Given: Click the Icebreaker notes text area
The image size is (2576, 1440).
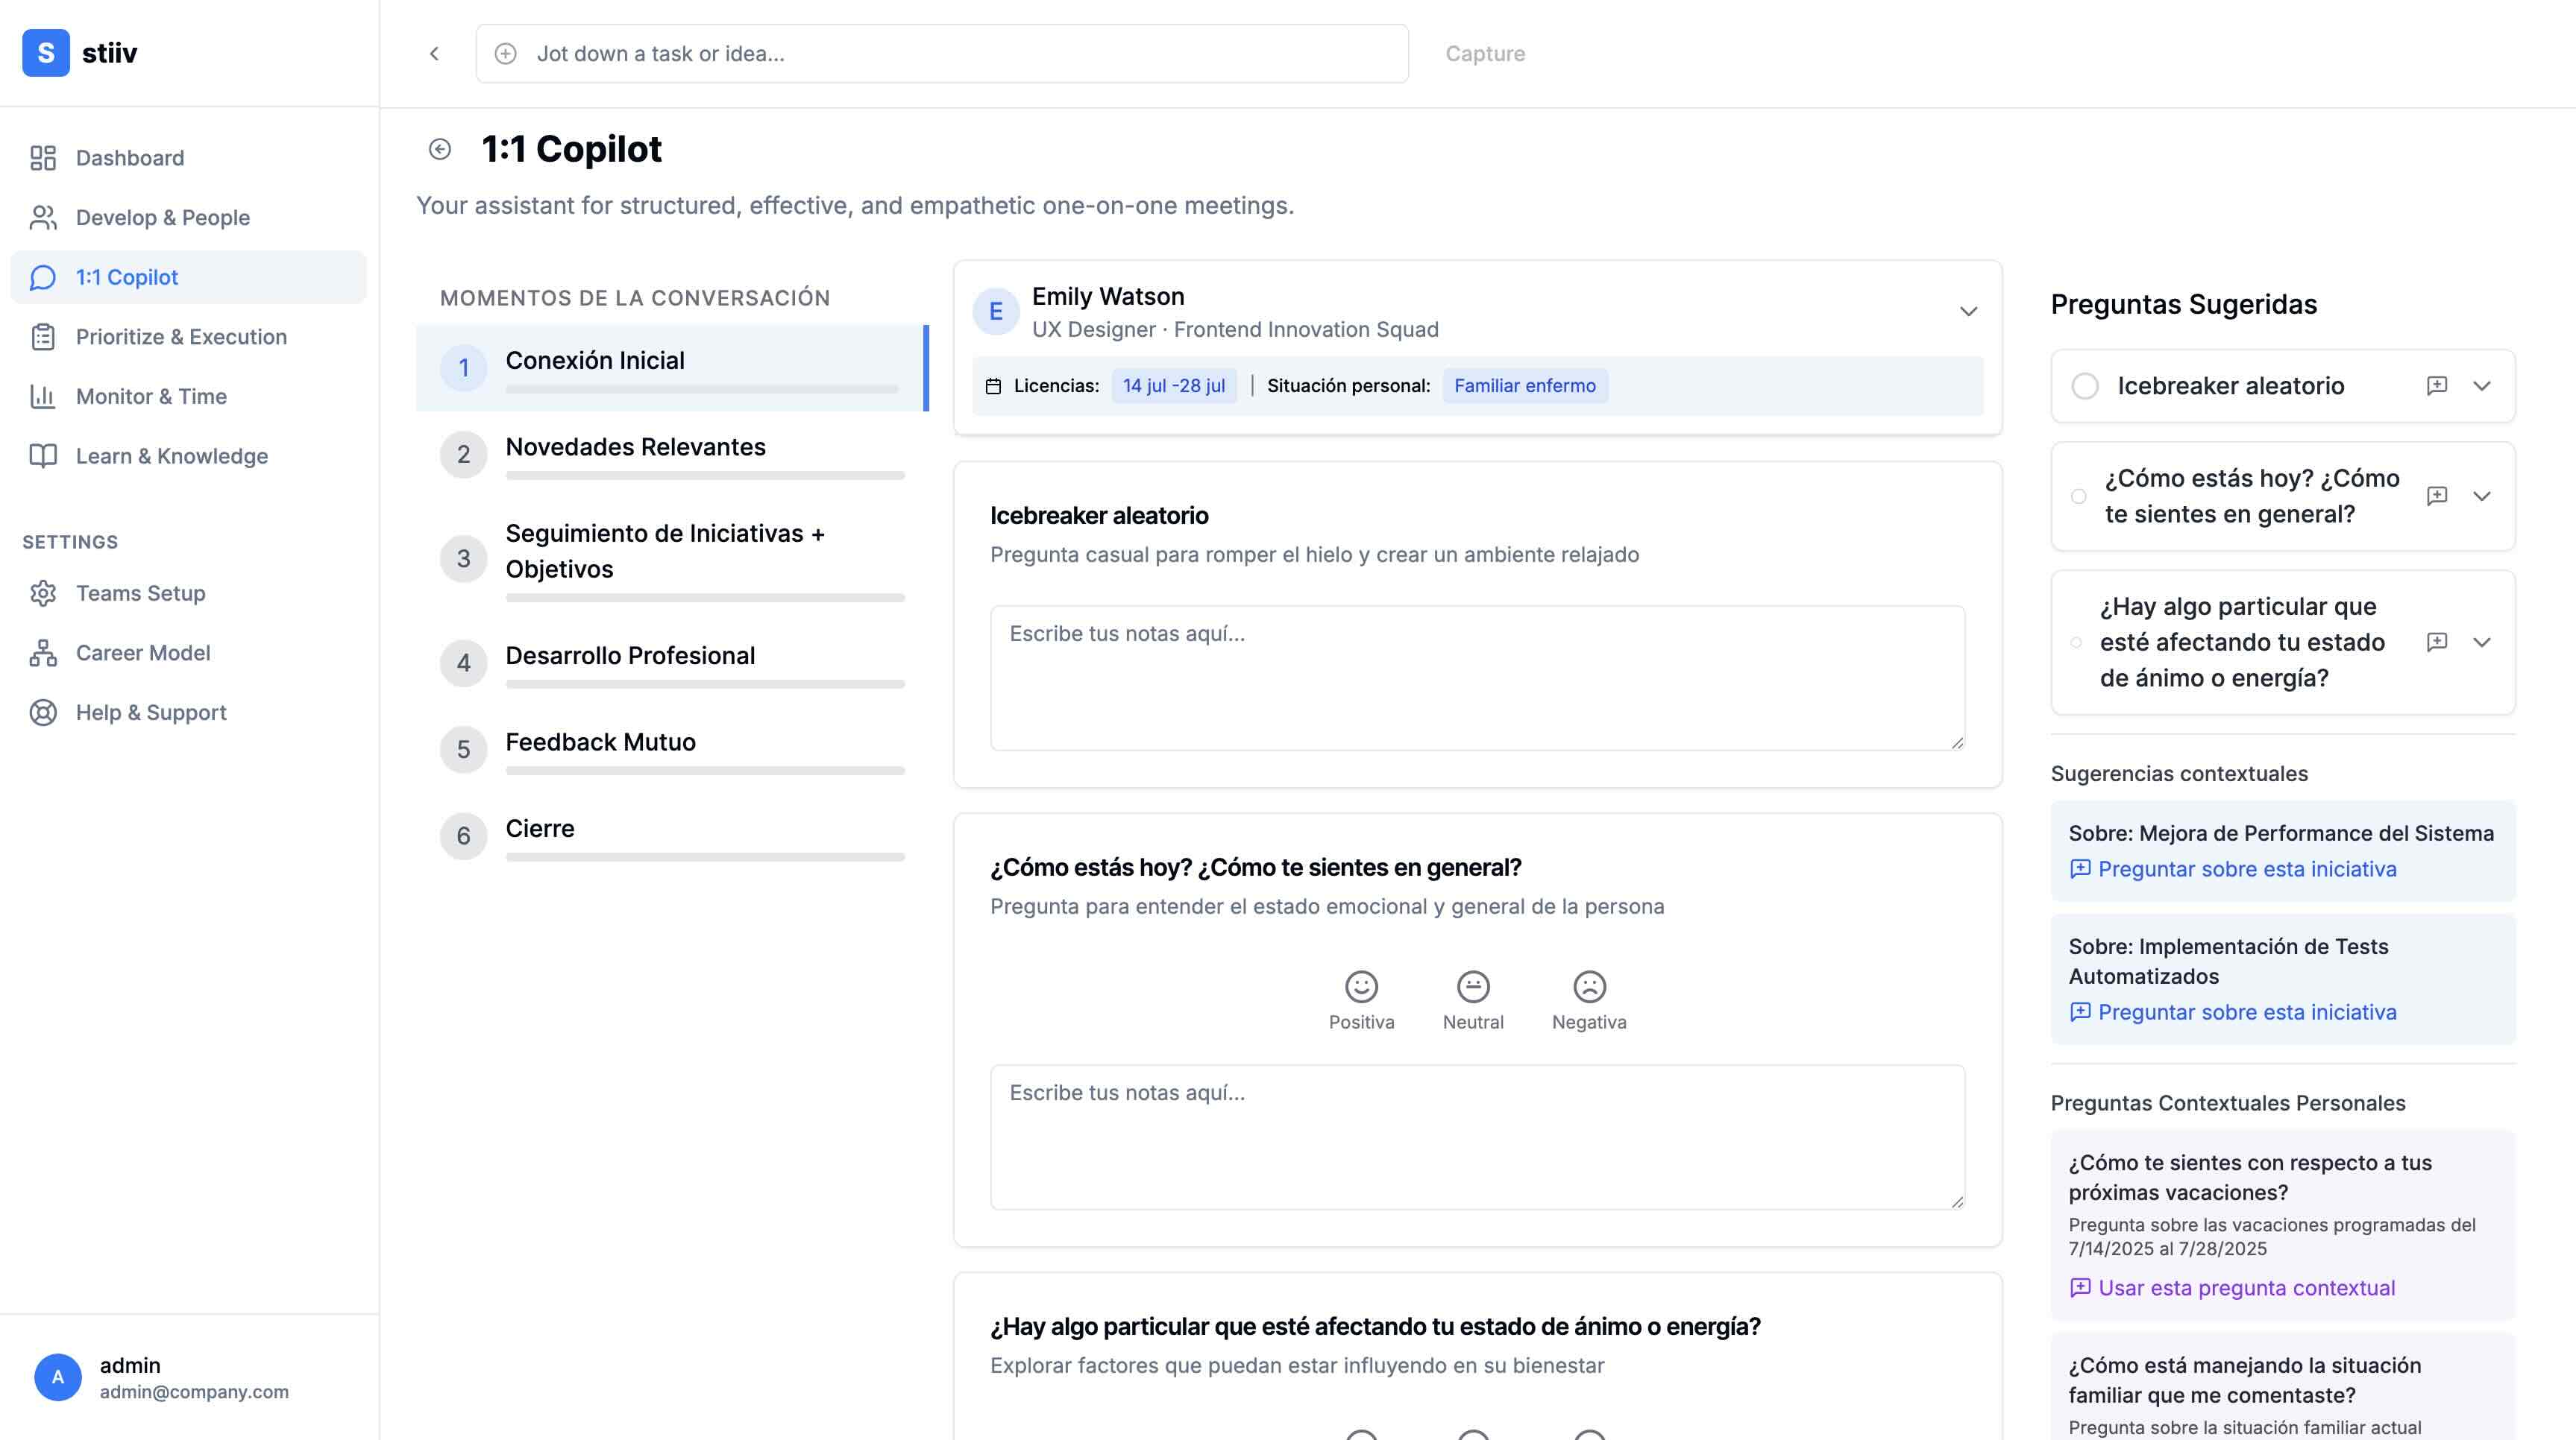Looking at the screenshot, I should pyautogui.click(x=1477, y=678).
